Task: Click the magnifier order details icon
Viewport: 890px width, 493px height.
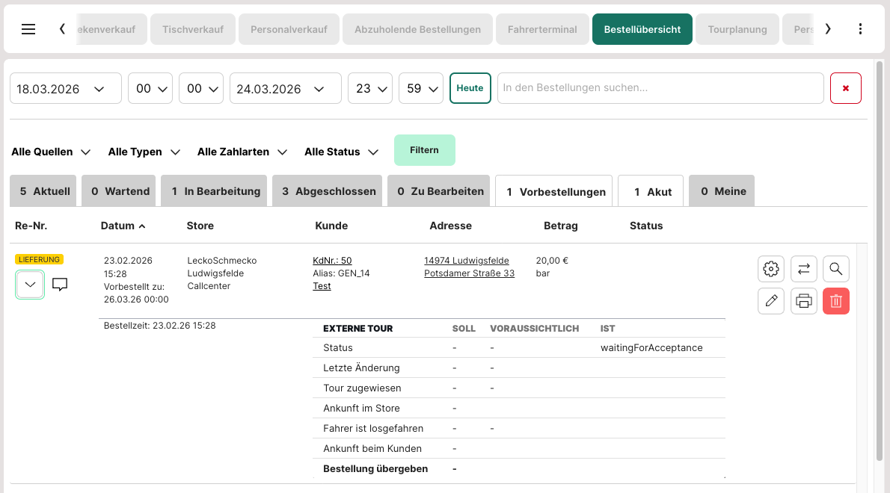Action: [x=836, y=268]
